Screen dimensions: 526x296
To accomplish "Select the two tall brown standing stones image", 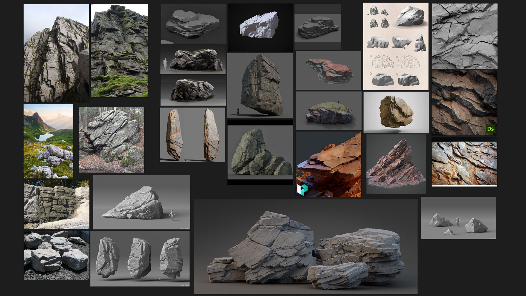I will pyautogui.click(x=193, y=135).
